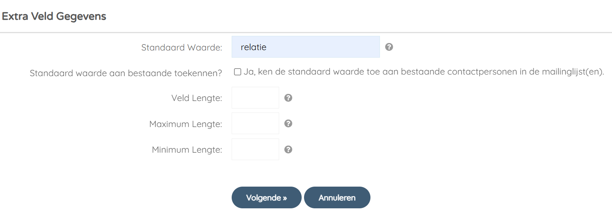The height and width of the screenshot is (217, 612).
Task: Select the Maximum Lengte input box
Action: pyautogui.click(x=255, y=123)
